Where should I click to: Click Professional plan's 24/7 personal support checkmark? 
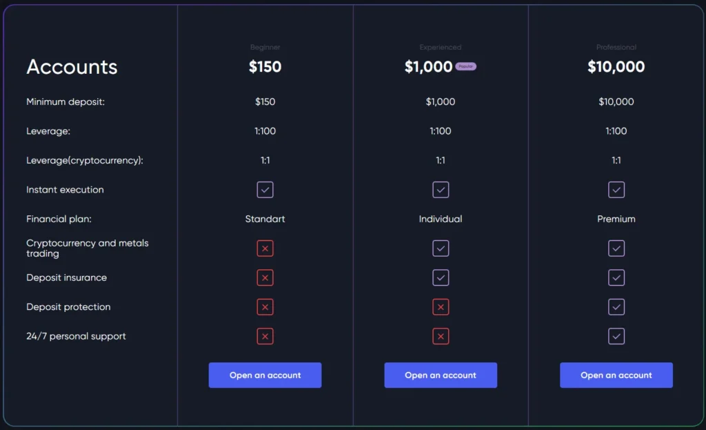616,336
